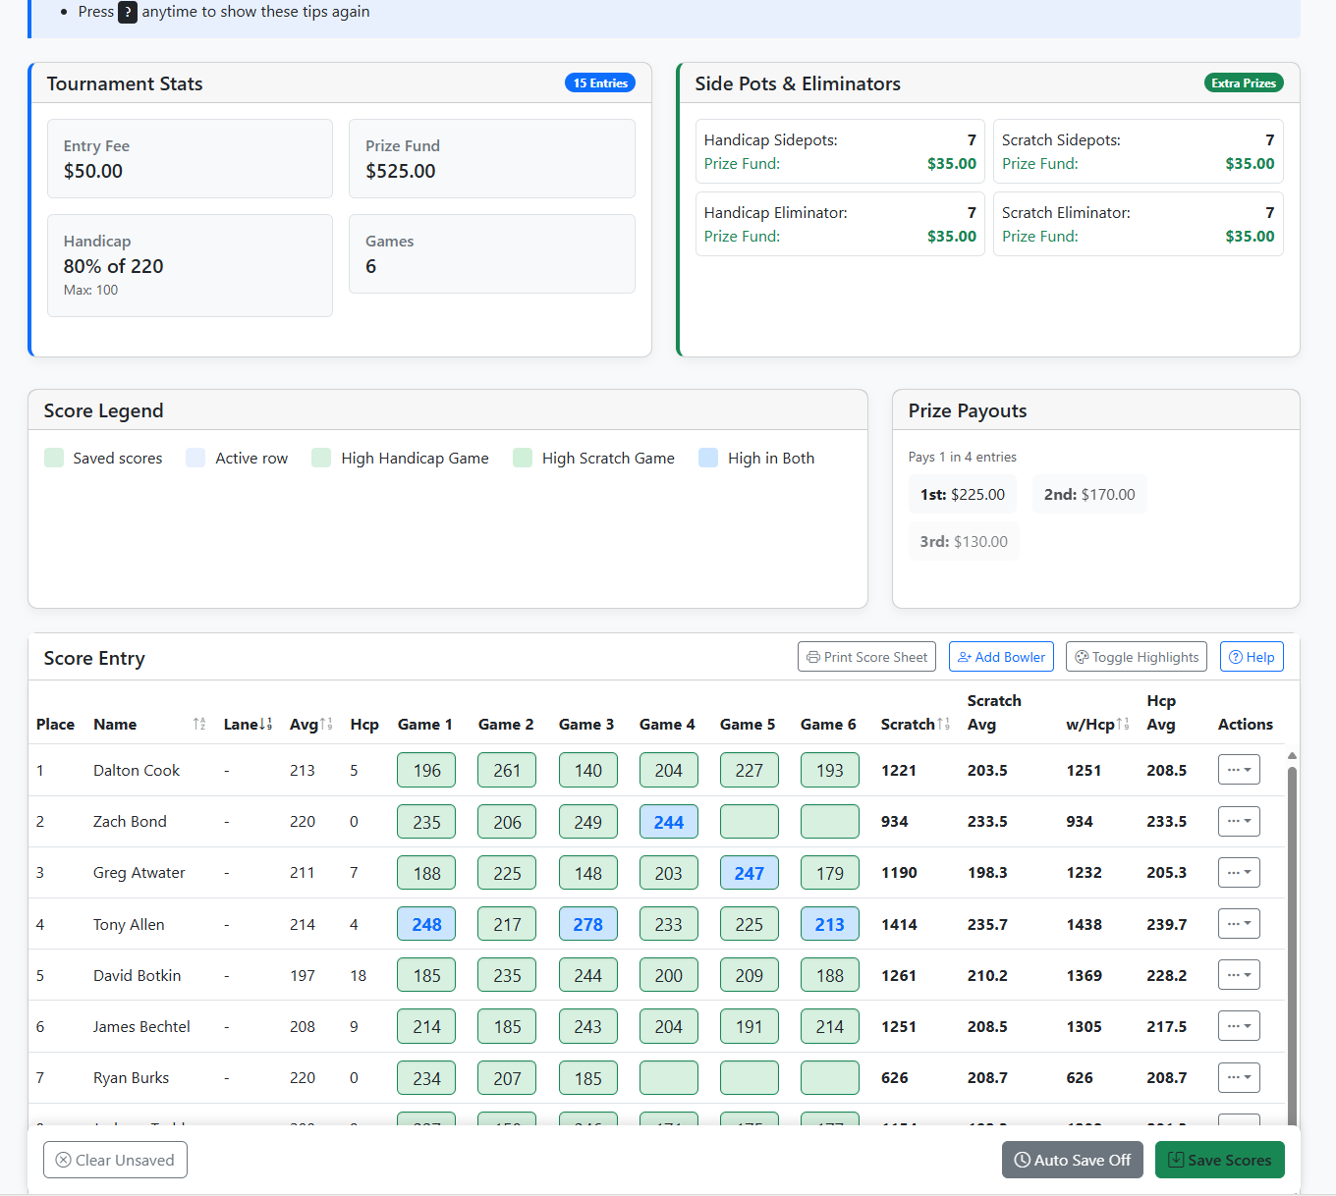Open actions dropdown for David Botkin
Image resolution: width=1336 pixels, height=1196 pixels.
coord(1239,974)
